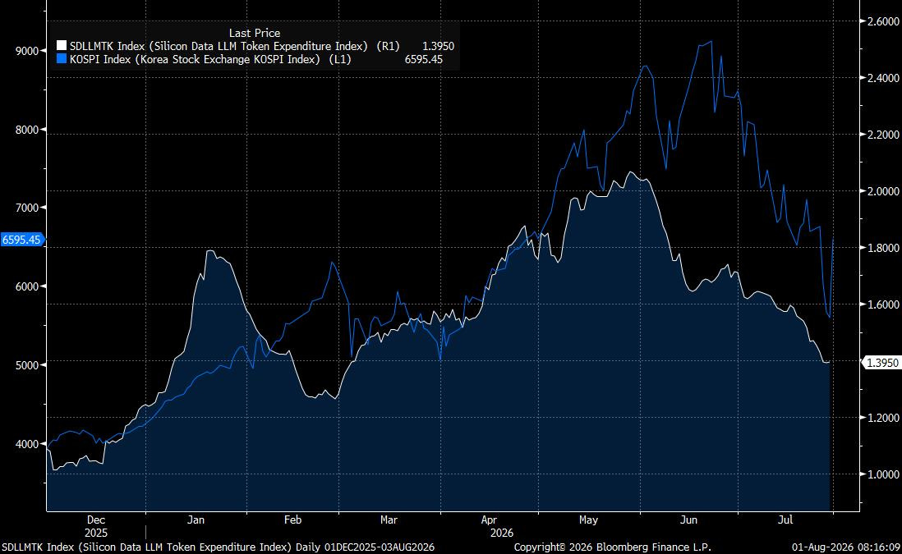Image resolution: width=902 pixels, height=554 pixels.
Task: Select the KOSPI Index legend label
Action: 195,59
